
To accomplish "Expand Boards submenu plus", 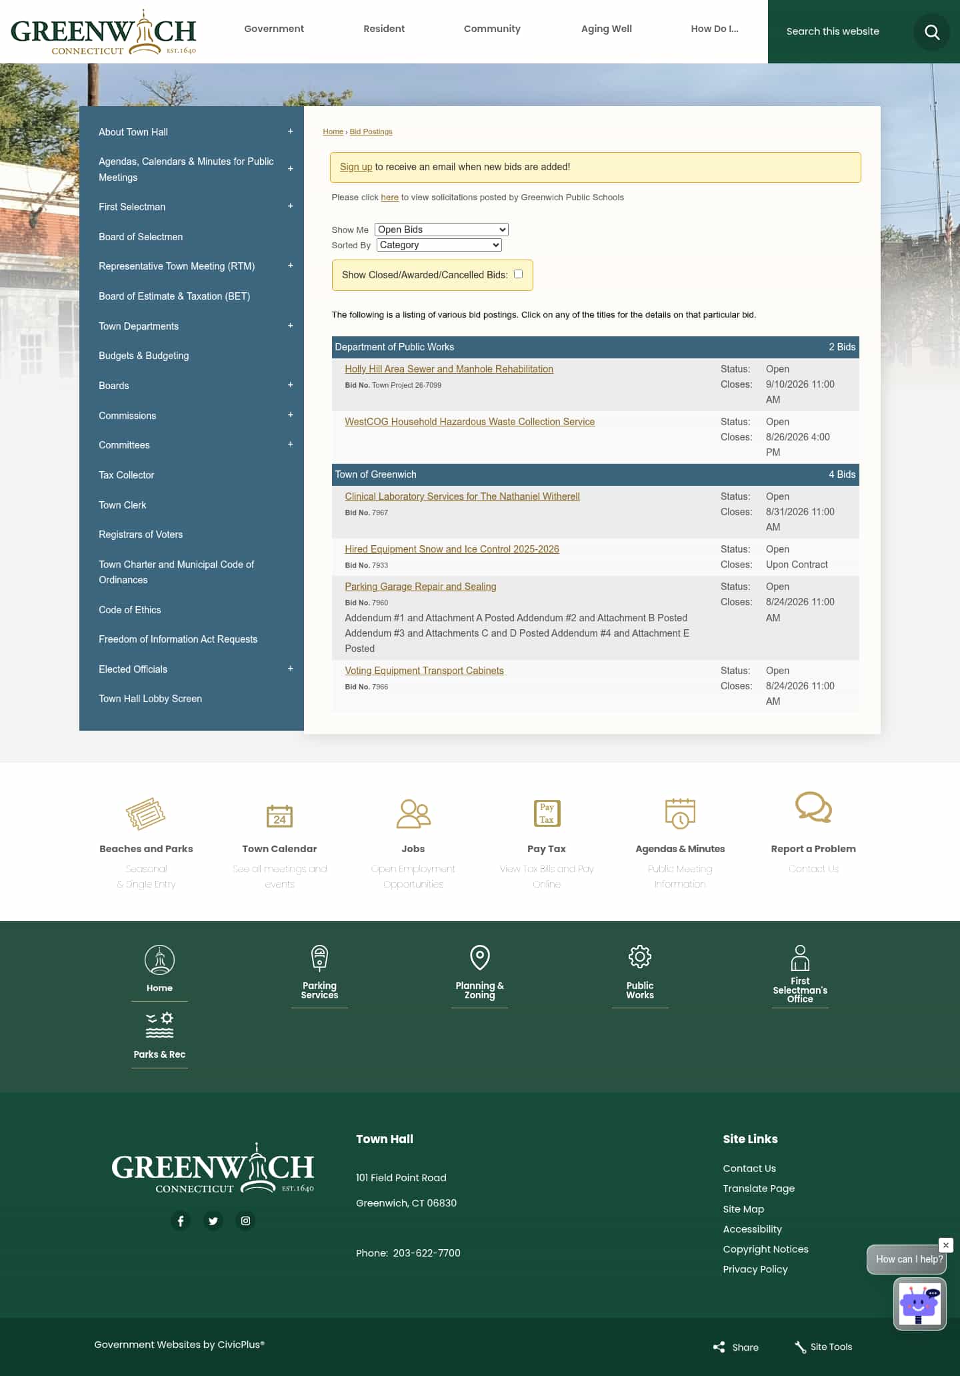I will [x=290, y=385].
